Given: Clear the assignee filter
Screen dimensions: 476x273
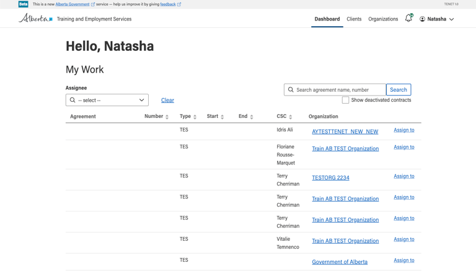Looking at the screenshot, I should (x=167, y=100).
